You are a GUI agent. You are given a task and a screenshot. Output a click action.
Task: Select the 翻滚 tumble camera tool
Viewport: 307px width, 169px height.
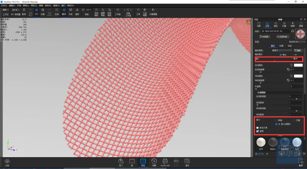(64, 12)
